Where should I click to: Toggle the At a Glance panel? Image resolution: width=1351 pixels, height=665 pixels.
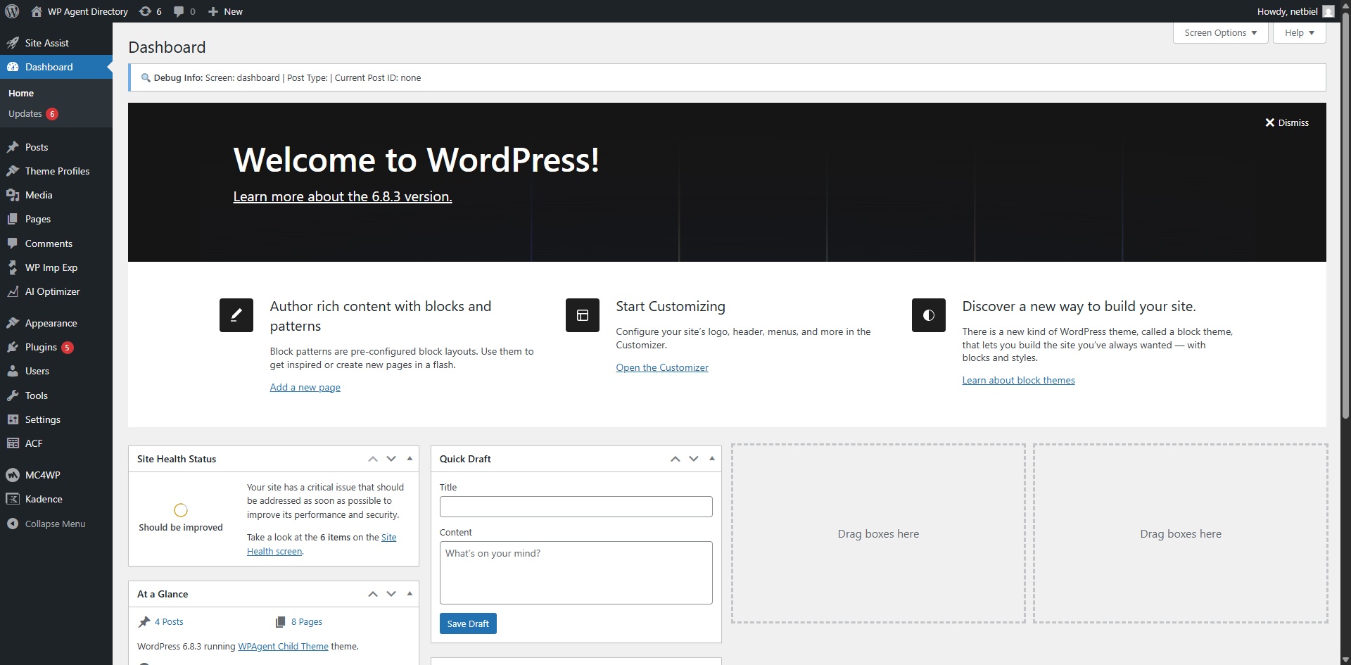410,594
